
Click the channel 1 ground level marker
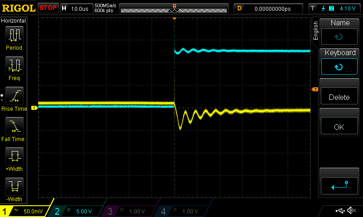pyautogui.click(x=34, y=108)
